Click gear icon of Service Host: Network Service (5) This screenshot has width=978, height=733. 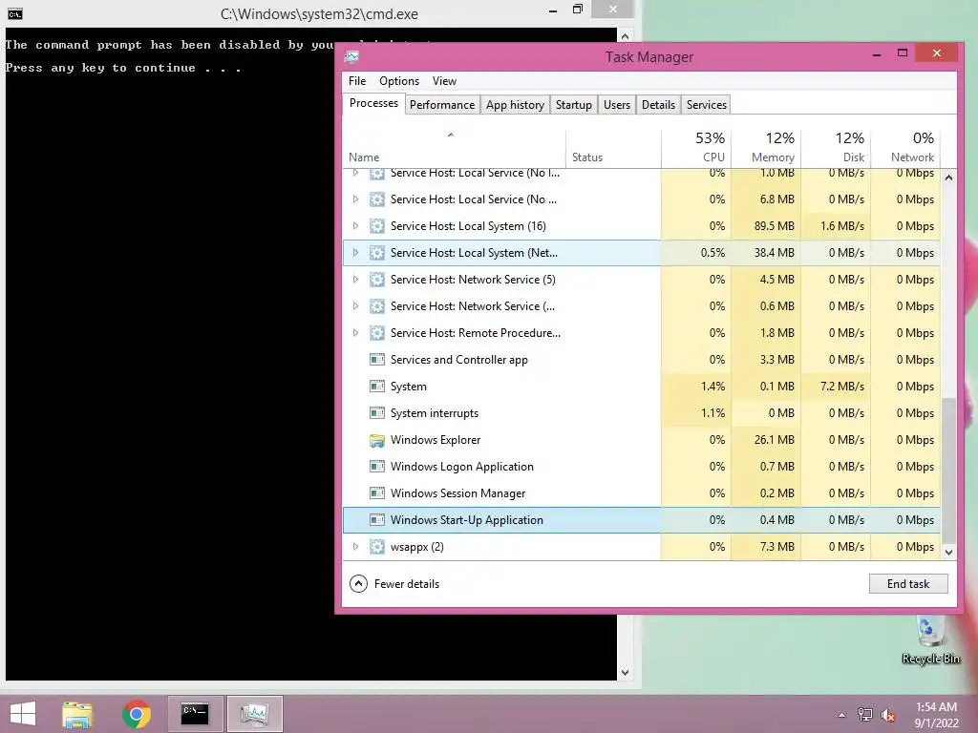point(376,280)
